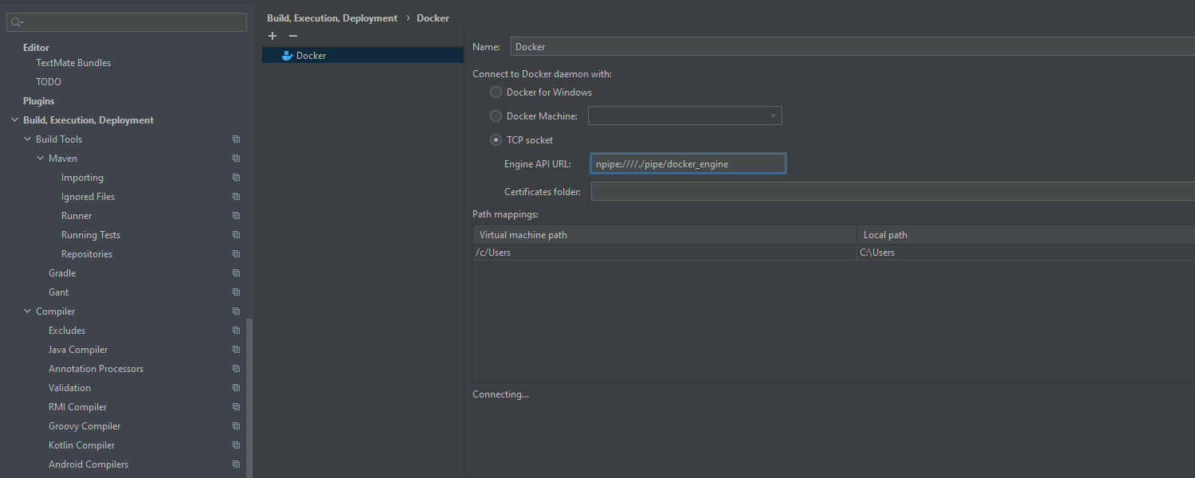1195x478 pixels.
Task: Click the search magnifier icon in settings
Action: click(x=16, y=22)
